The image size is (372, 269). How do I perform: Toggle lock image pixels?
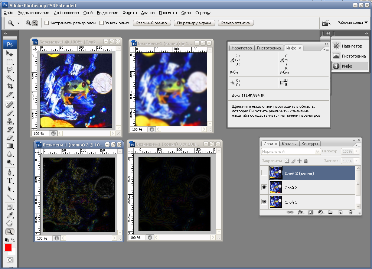click(293, 161)
